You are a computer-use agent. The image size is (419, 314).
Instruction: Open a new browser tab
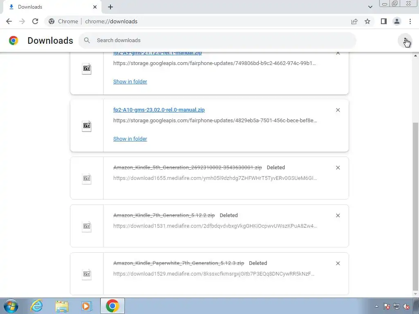click(x=110, y=7)
